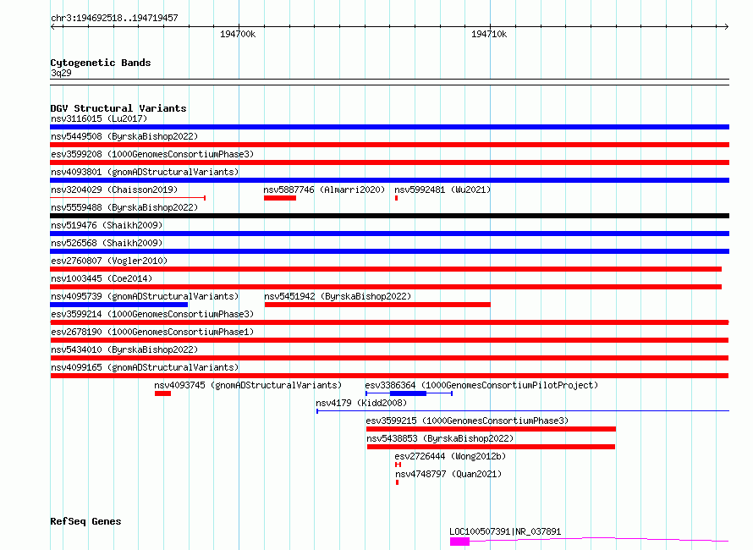The image size is (753, 550).
Task: Select the red bar under nsv5451942
Action: click(377, 305)
